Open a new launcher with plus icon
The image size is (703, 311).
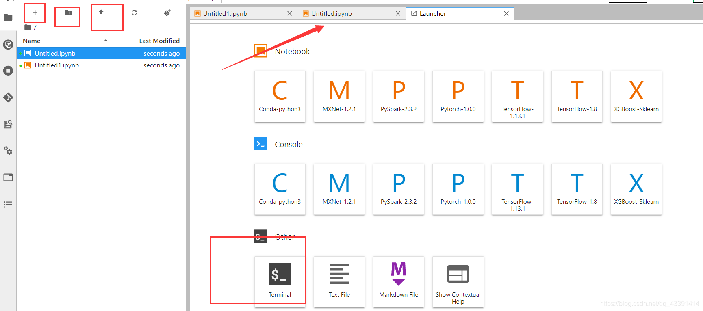(x=35, y=13)
